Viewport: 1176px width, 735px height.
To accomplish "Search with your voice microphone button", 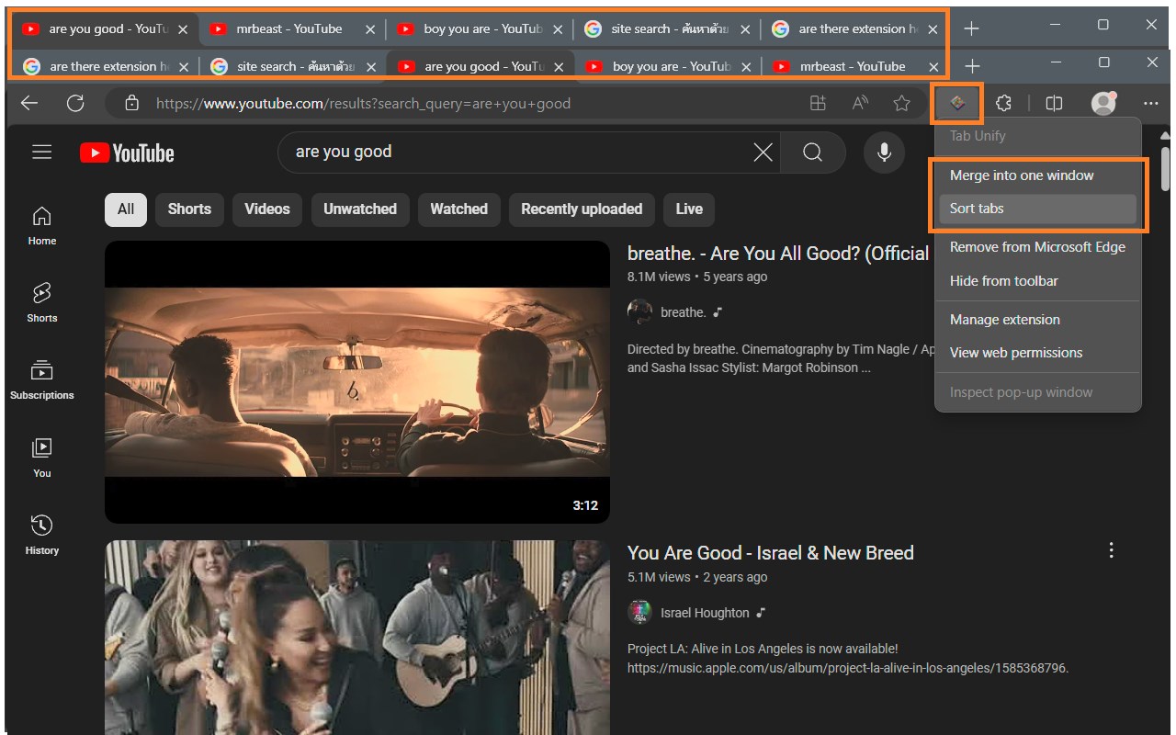I will (884, 153).
